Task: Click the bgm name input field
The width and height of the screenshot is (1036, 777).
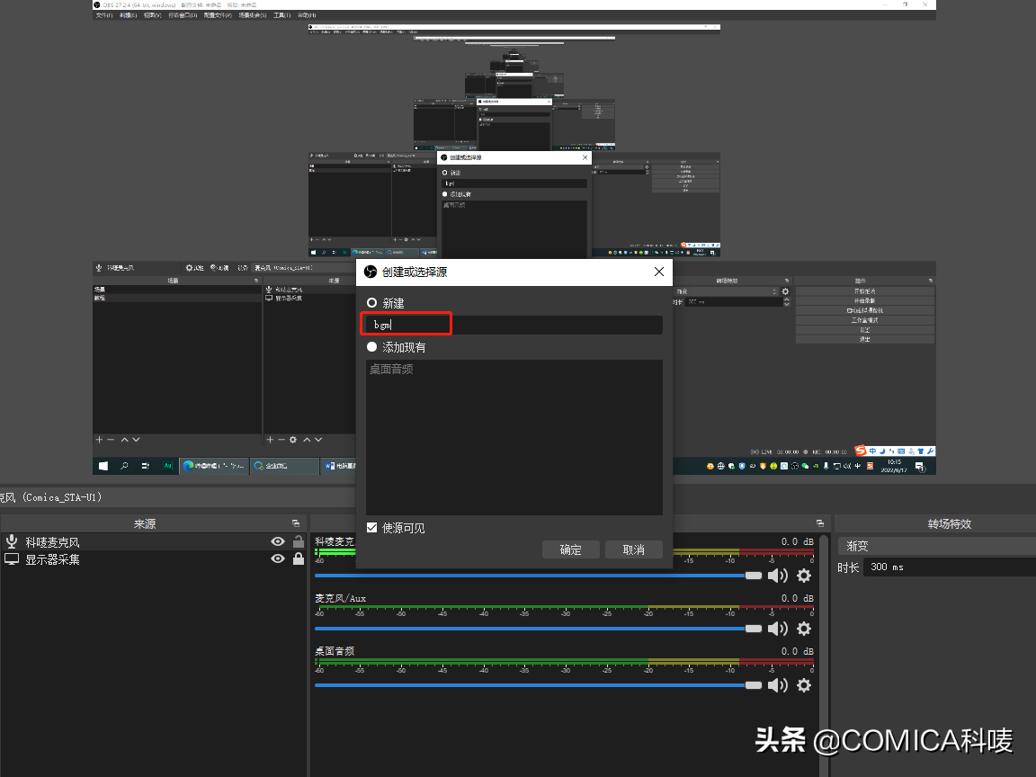Action: (x=514, y=325)
